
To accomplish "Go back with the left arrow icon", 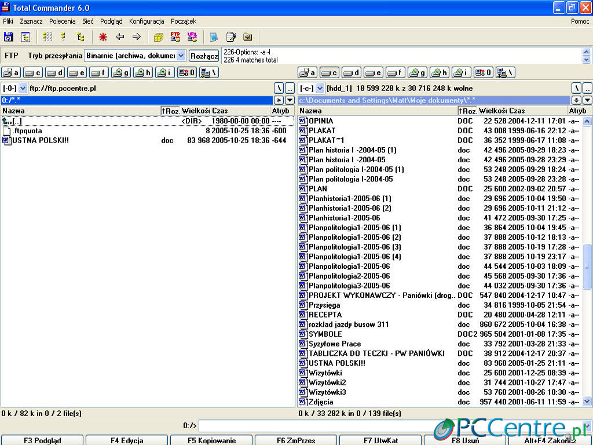I will 120,37.
